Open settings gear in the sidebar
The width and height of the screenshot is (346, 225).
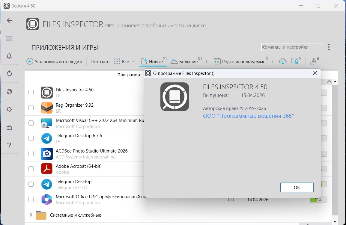(x=9, y=109)
